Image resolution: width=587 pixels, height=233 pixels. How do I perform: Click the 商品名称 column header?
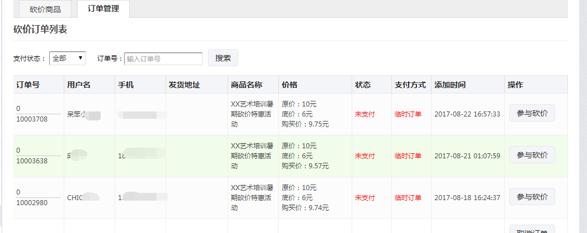[247, 85]
